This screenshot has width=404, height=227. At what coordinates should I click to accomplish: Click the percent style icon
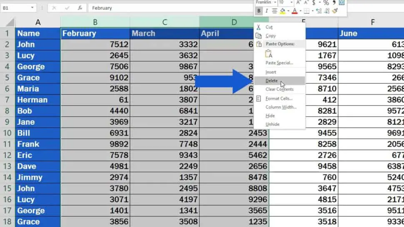tap(326, 2)
